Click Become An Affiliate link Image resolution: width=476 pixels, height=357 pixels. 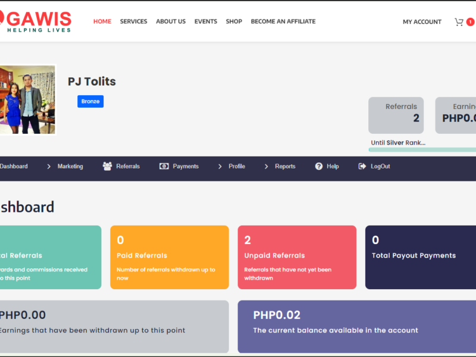(283, 21)
